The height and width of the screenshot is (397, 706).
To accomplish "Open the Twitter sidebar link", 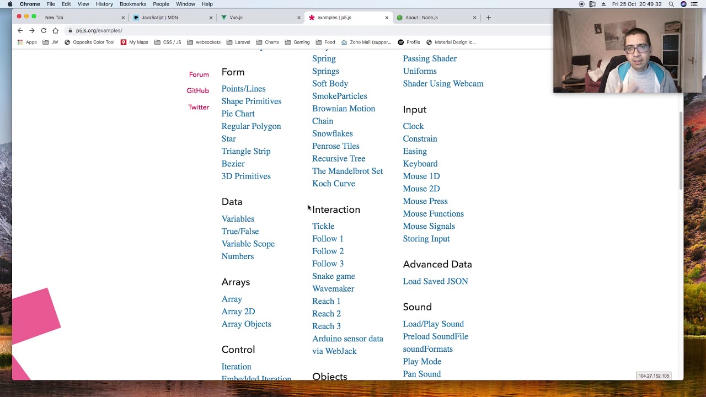I will point(199,107).
